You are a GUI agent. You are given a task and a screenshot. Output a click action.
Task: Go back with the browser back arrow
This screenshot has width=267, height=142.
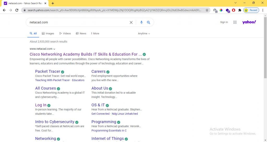tap(4, 10)
